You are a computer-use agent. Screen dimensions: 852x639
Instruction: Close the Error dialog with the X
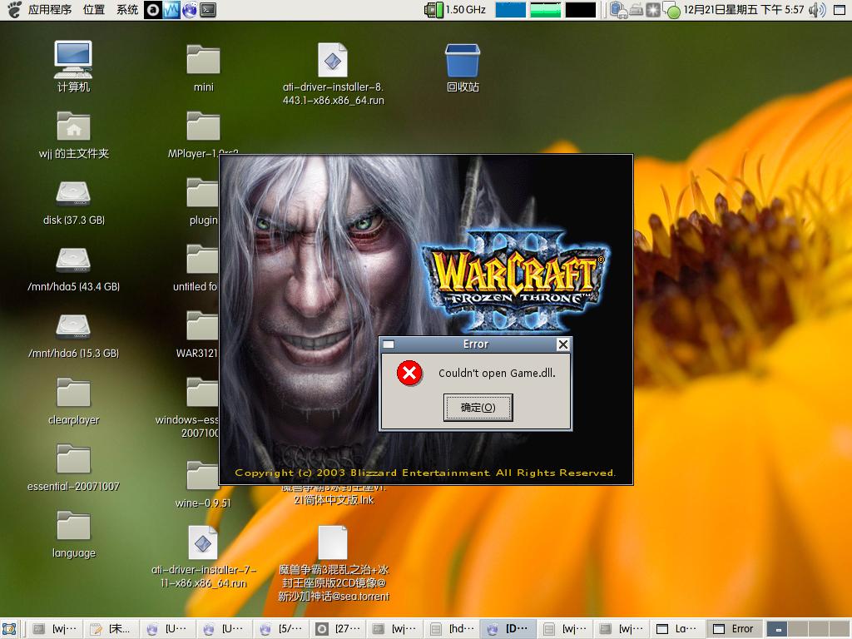[563, 344]
